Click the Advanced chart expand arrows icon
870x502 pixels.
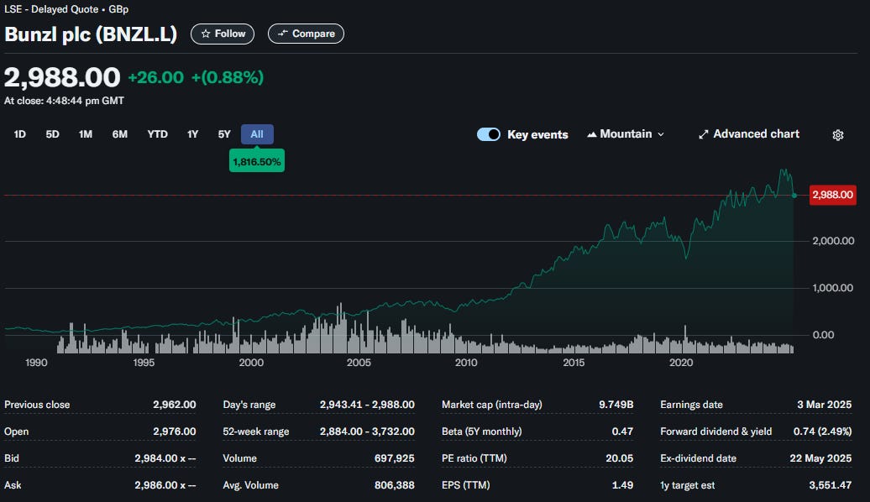[x=704, y=134]
